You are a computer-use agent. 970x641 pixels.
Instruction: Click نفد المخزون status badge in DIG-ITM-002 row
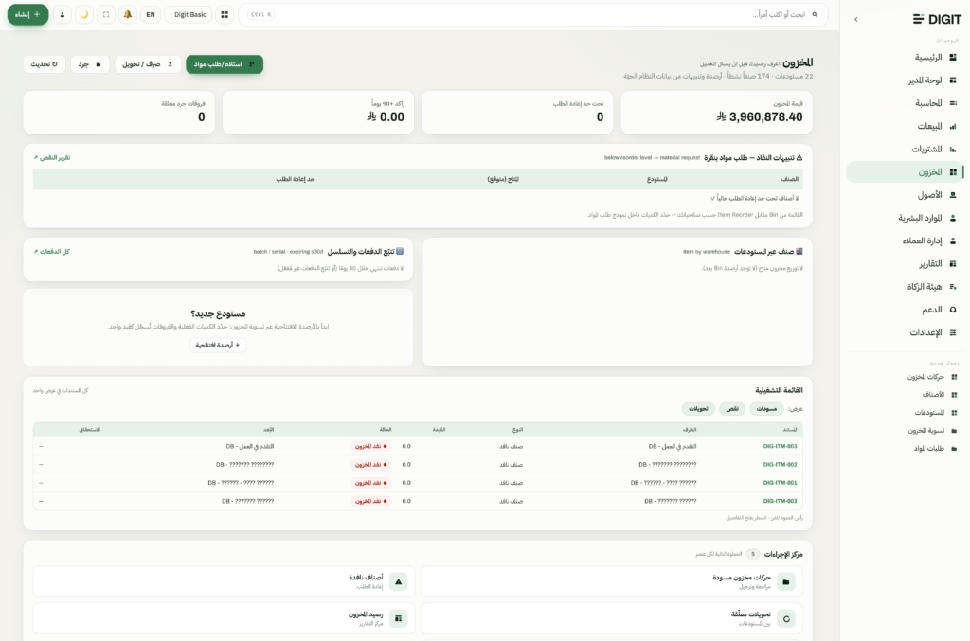370,464
